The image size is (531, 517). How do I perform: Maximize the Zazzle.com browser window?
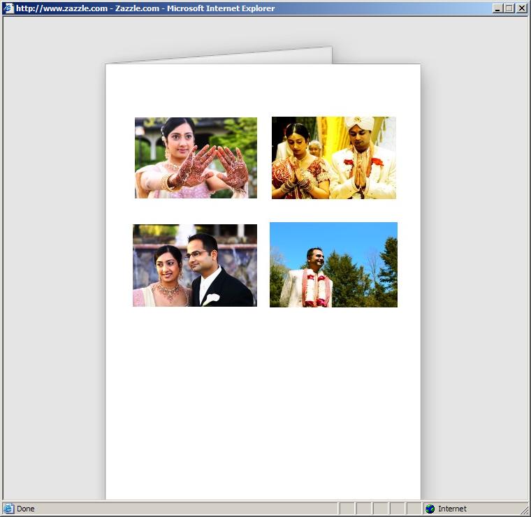coord(509,8)
